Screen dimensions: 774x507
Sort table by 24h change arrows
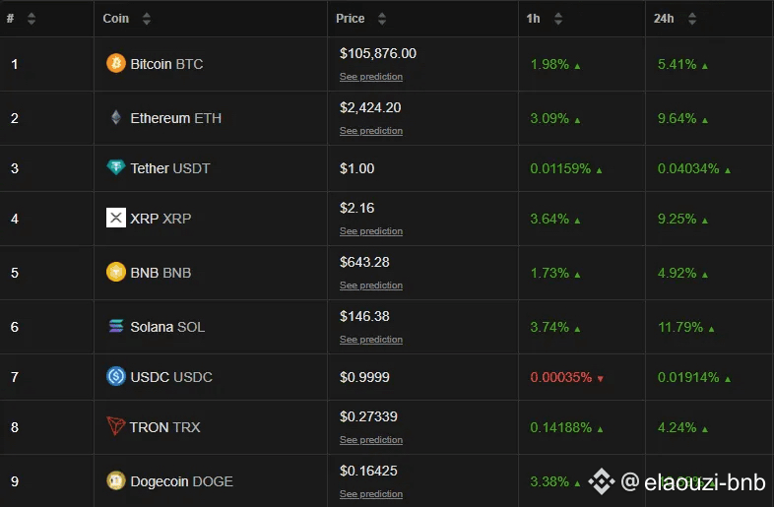pyautogui.click(x=692, y=19)
